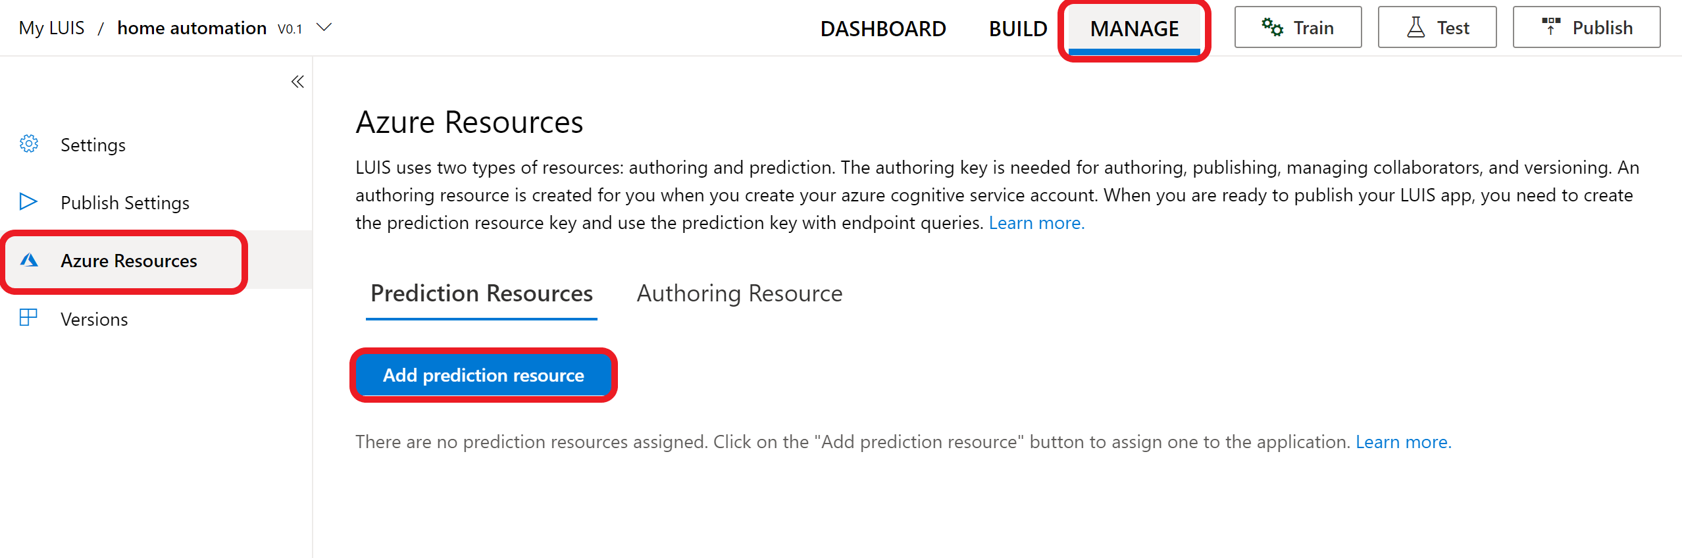Open the MANAGE tab
The width and height of the screenshot is (1682, 558).
(1134, 29)
